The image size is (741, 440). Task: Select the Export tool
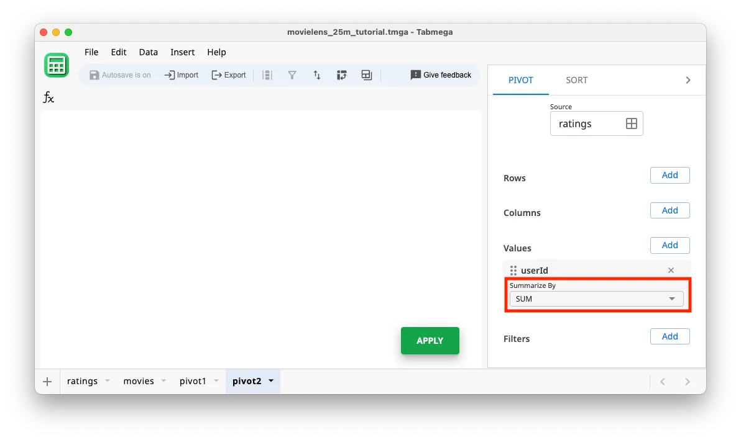click(x=228, y=74)
